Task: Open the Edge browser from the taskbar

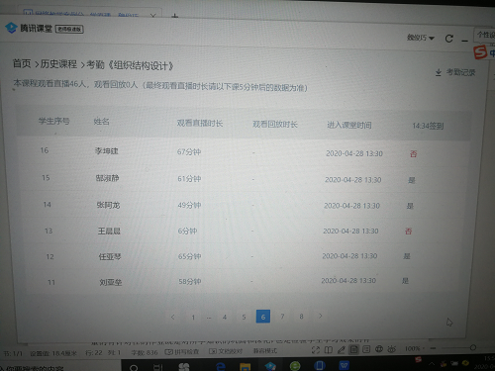Action: point(221,366)
